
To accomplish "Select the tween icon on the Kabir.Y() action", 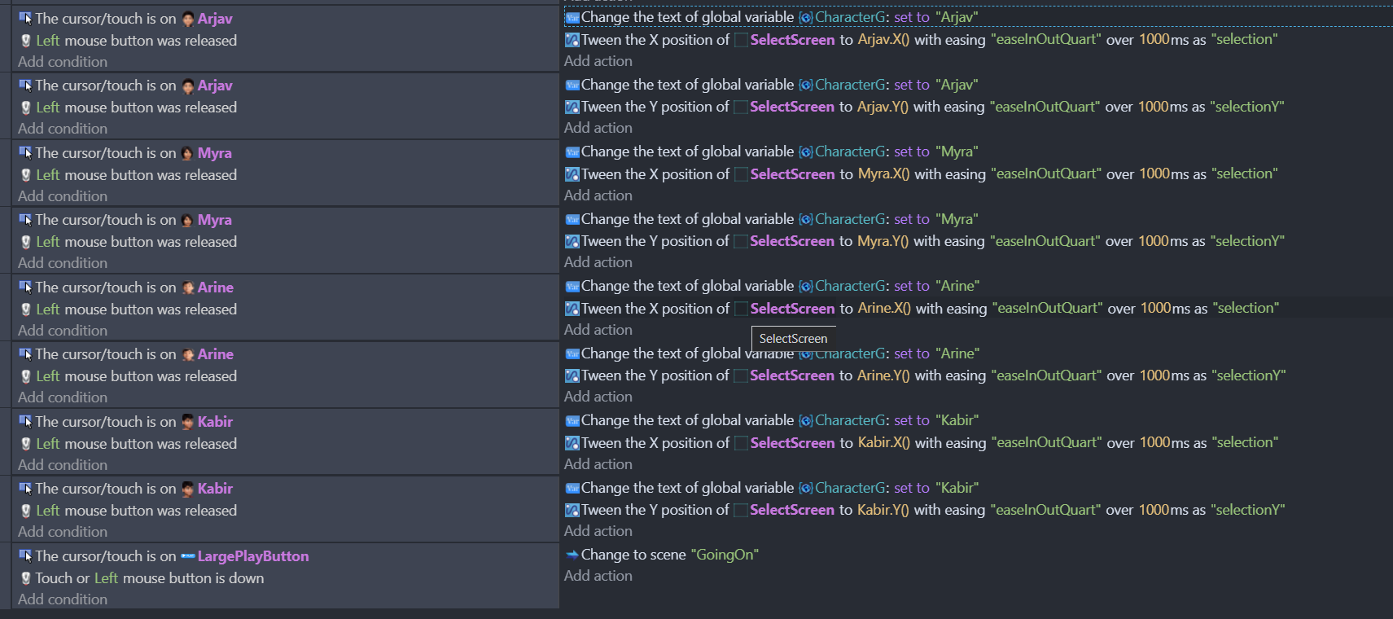I will pyautogui.click(x=572, y=511).
